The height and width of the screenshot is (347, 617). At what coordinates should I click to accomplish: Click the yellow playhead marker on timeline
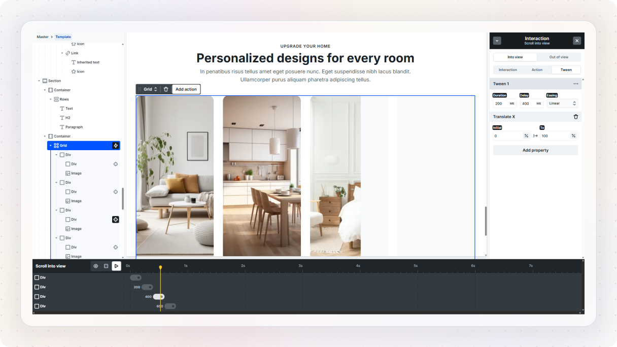click(160, 267)
